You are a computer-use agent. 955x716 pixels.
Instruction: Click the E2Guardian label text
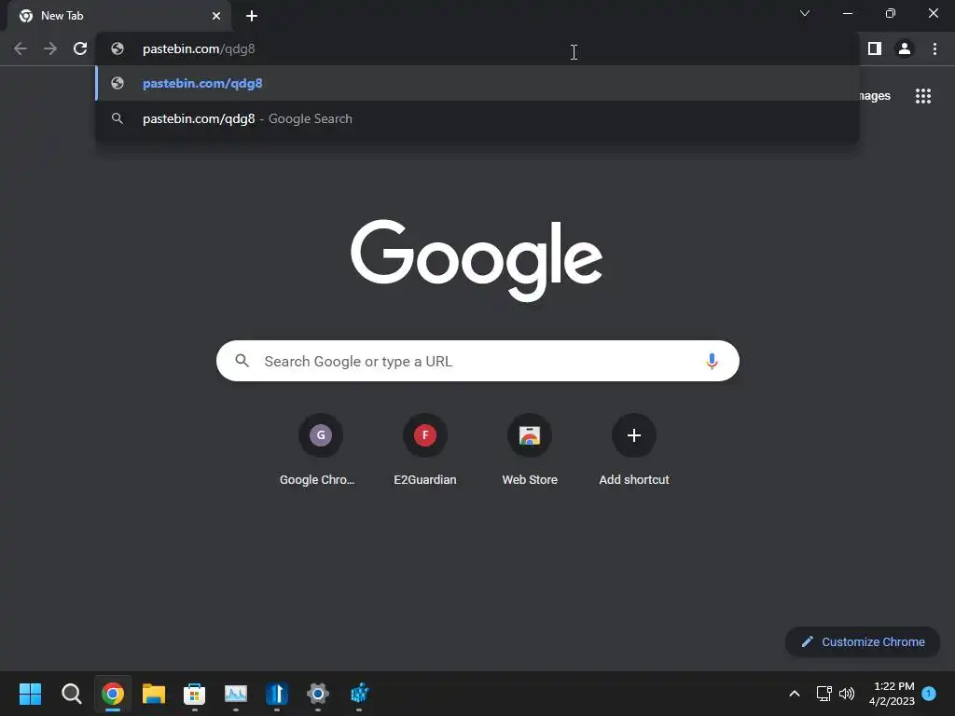click(x=425, y=480)
